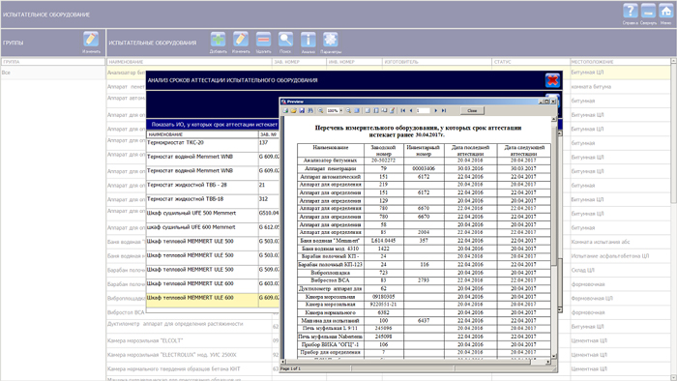This screenshot has width=677, height=381.
Task: Click location cell комната битума
Action: (x=591, y=87)
